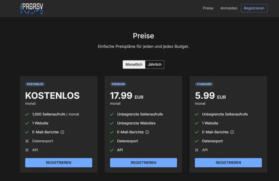The height and width of the screenshot is (181, 279).
Task: Click info icon beside E-Mail-Berichte in Kostenlos plan
Action: click(x=62, y=132)
